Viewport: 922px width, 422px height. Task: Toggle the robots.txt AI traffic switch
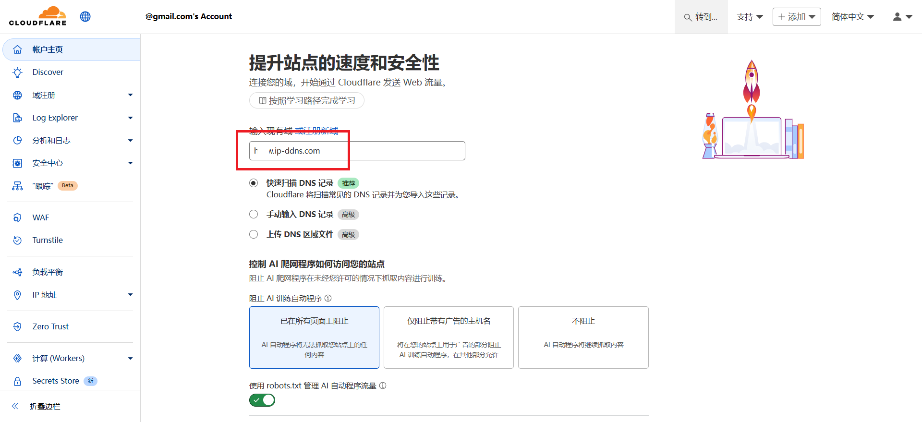click(x=262, y=400)
